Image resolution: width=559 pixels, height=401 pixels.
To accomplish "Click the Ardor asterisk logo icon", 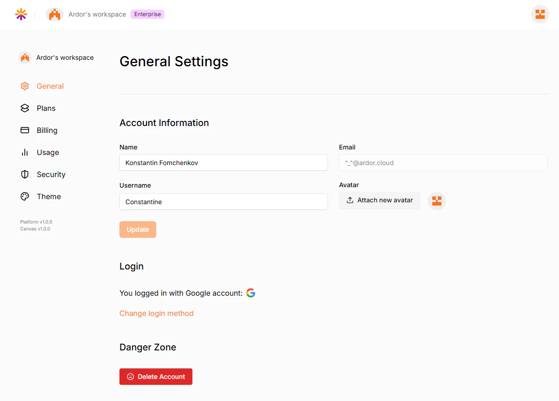I will tap(21, 14).
